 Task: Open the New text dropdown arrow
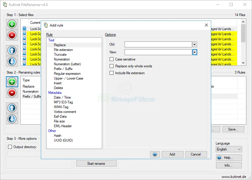coord(195,52)
